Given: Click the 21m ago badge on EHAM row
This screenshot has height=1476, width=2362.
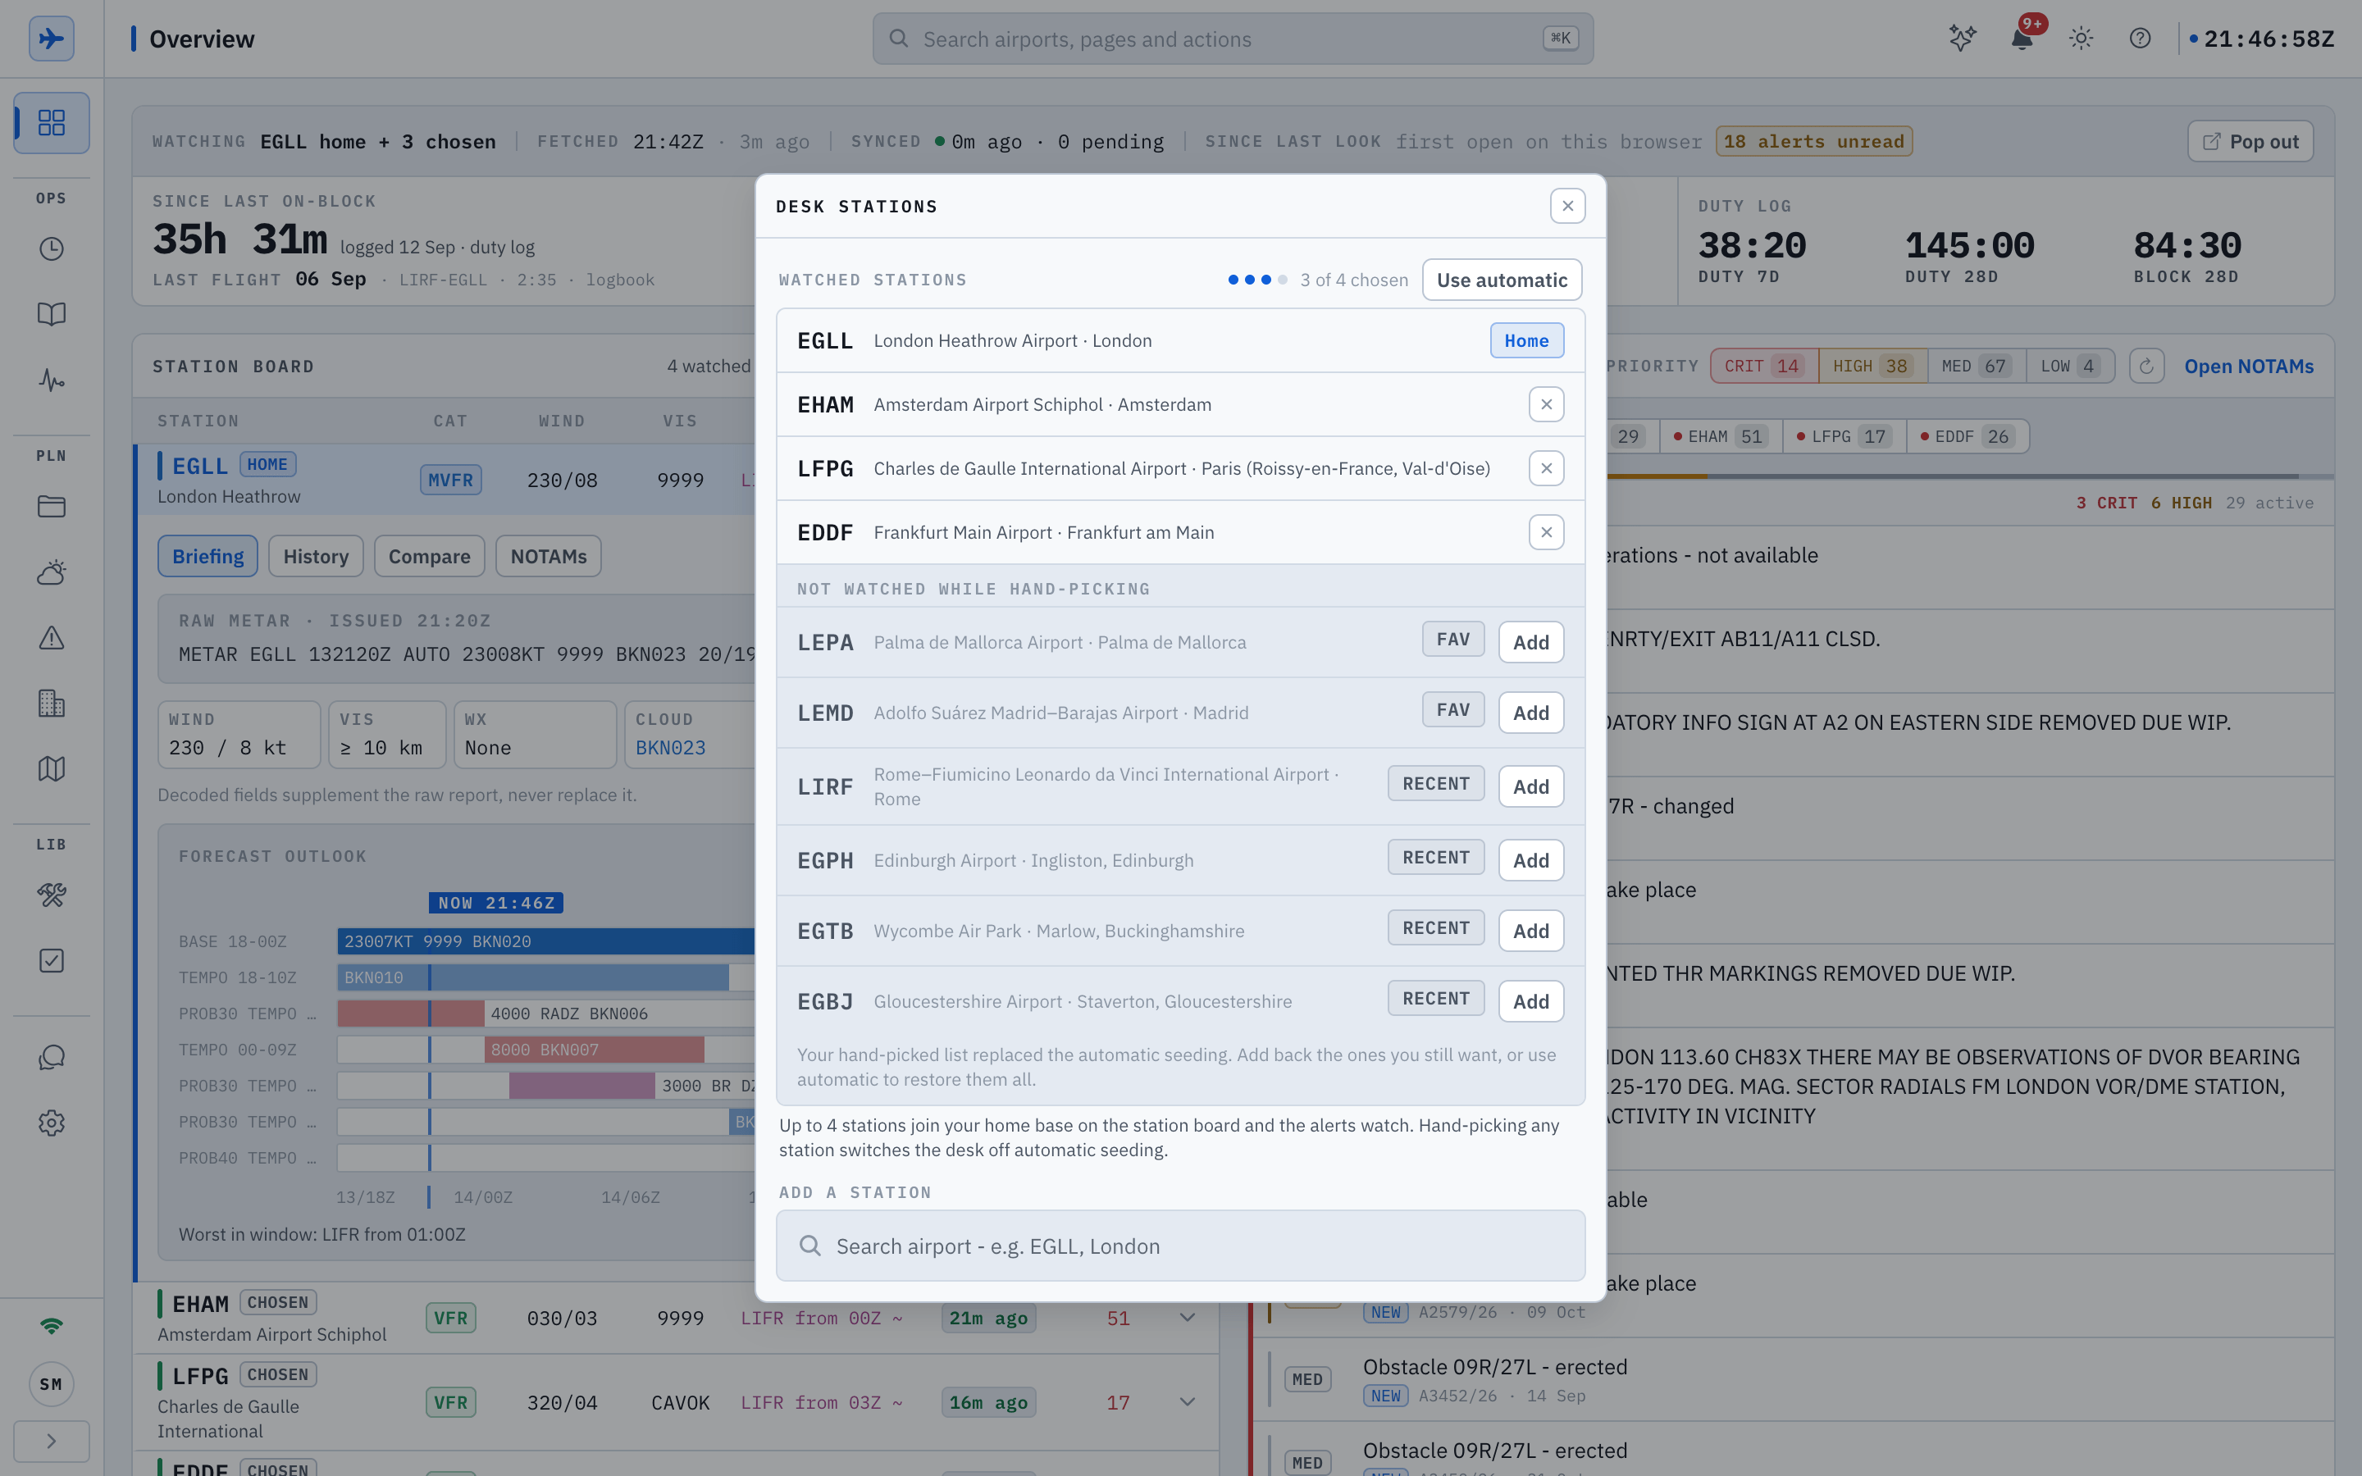Looking at the screenshot, I should click(987, 1318).
